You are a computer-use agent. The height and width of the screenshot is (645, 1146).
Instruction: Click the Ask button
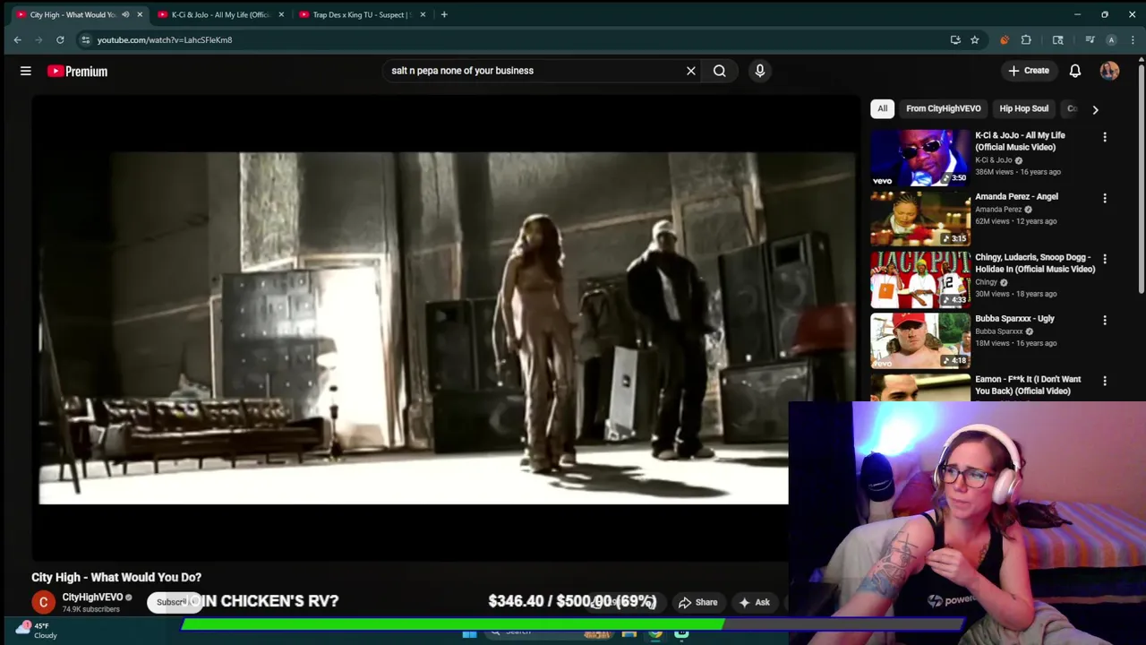[x=754, y=603]
